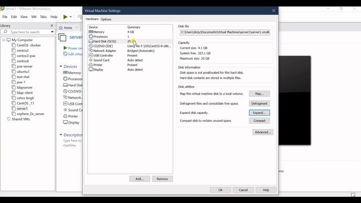
Task: Select centos8 in the Library tree
Action: (23, 61)
